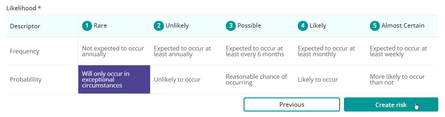Image resolution: width=445 pixels, height=117 pixels.
Task: Select 'Unlikely to occur' probability cell
Action: coord(186,79)
